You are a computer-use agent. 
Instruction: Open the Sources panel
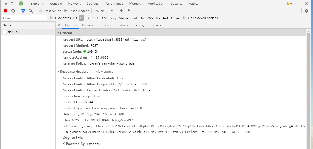[x=93, y=3]
